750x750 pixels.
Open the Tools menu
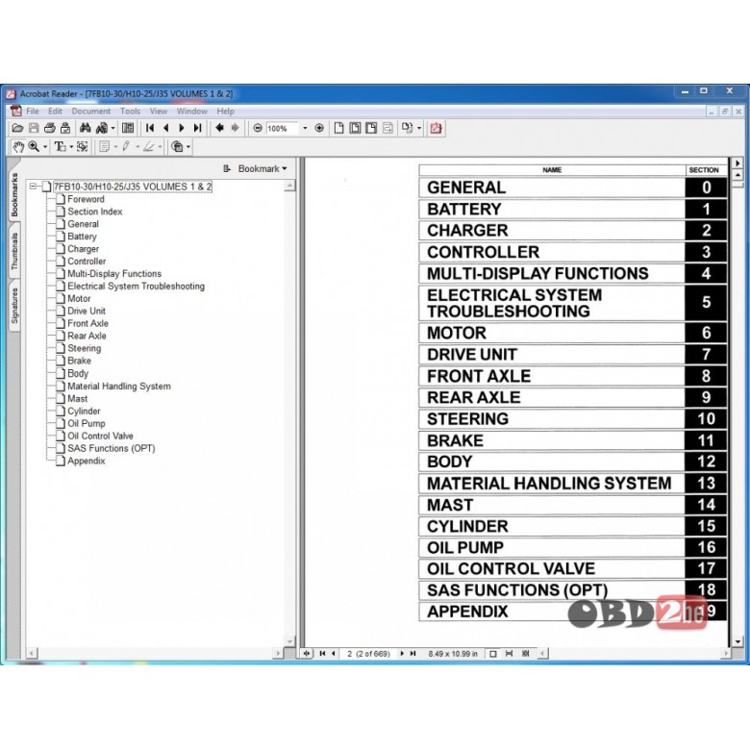tap(130, 112)
